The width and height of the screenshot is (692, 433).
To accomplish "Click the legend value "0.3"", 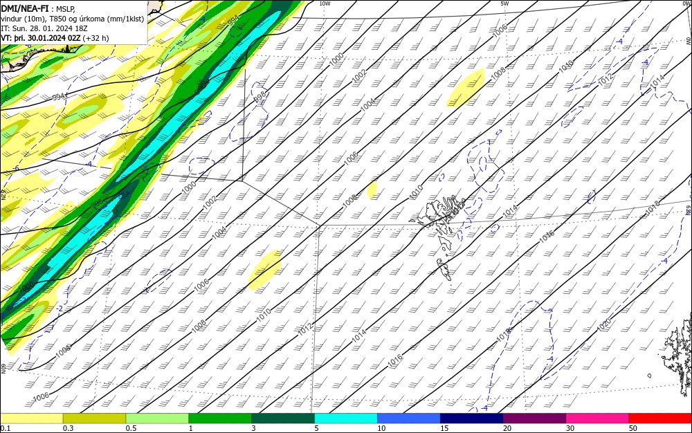I will tap(68, 428).
